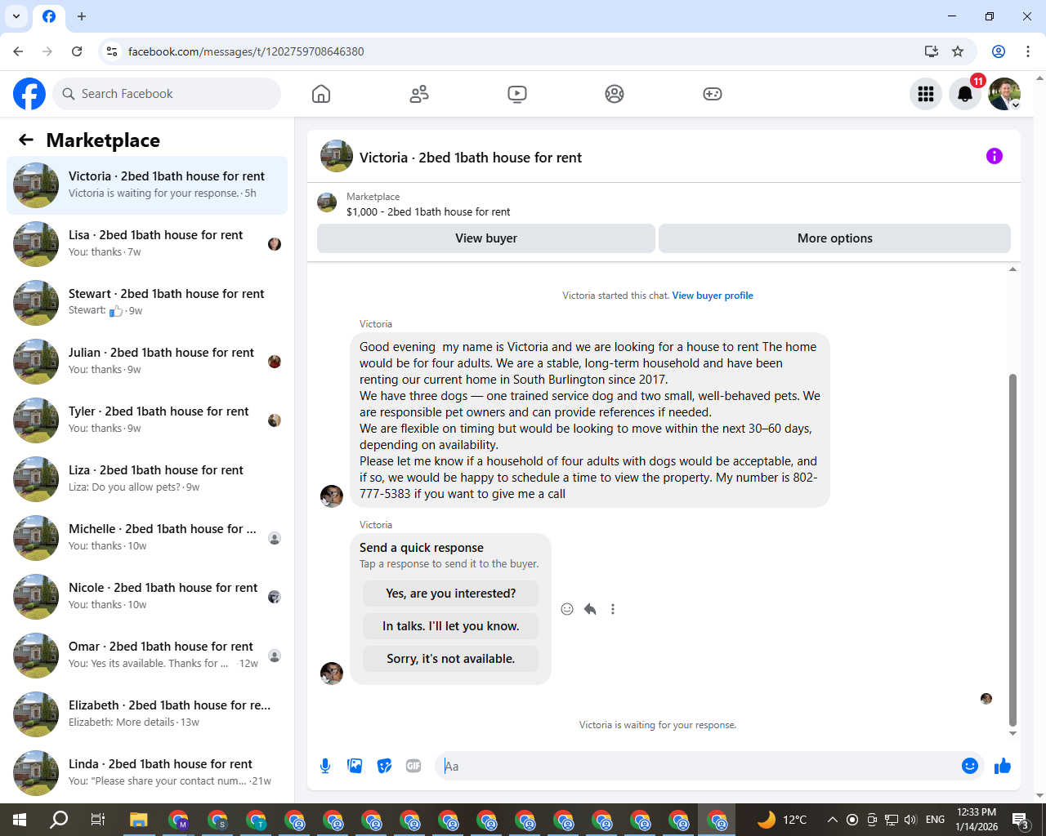Open the Video tab icon

pos(516,94)
